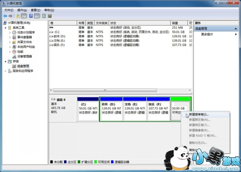This screenshot has width=241, height=172.
Task: Open the 帮助(H) menu
Action: coord(49,10)
